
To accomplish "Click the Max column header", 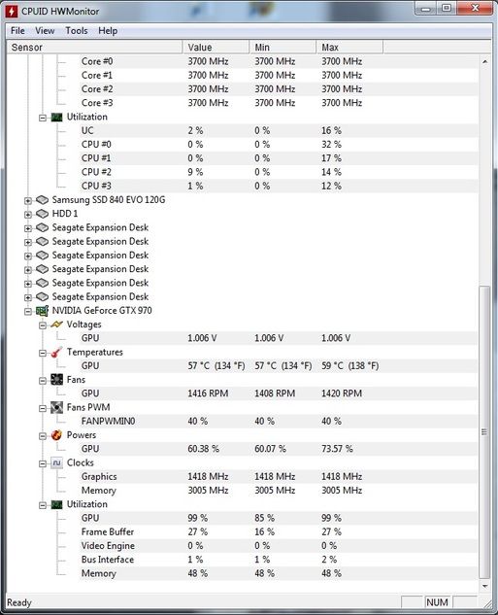I will click(x=349, y=47).
